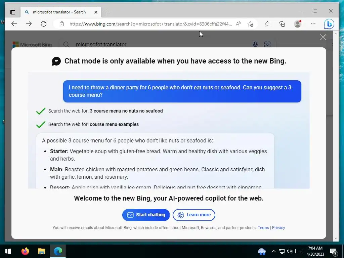Go to the Microsoft Bing logo
This screenshot has width=344, height=258.
point(32,45)
